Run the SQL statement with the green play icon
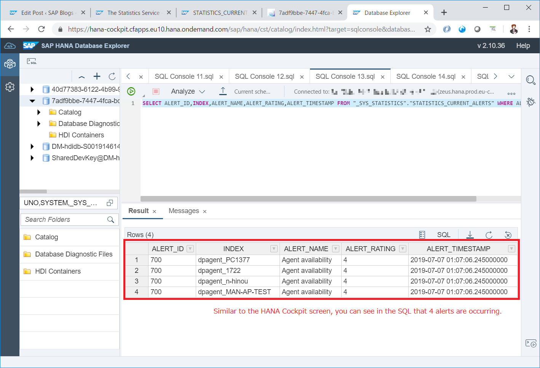Image resolution: width=540 pixels, height=368 pixels. pyautogui.click(x=131, y=91)
